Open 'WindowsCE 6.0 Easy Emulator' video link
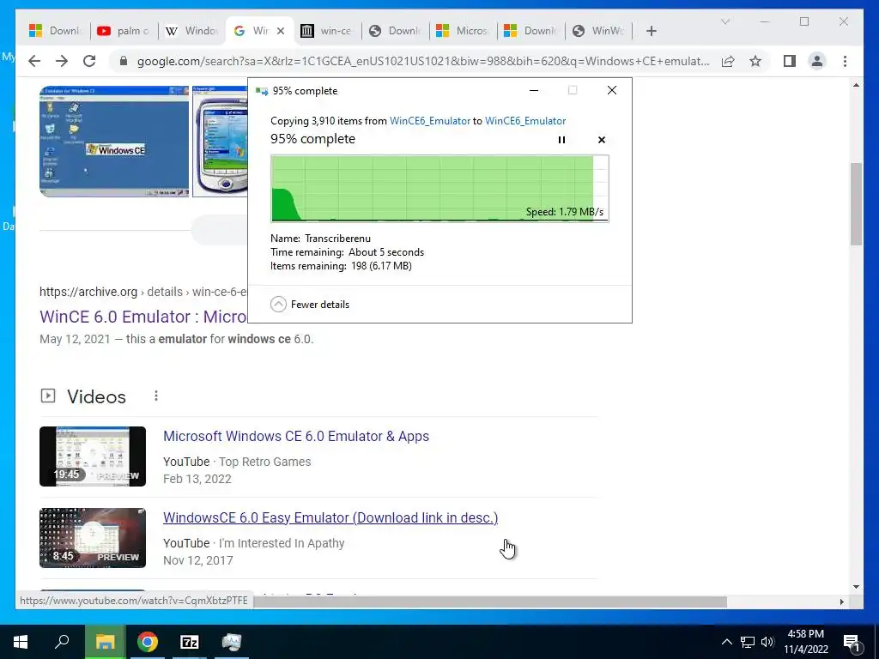Screen dimensions: 879x659 330,517
